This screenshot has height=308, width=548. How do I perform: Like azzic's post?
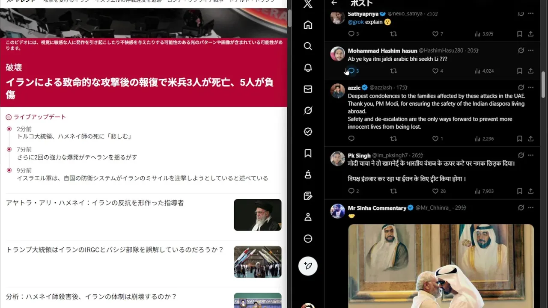435,139
